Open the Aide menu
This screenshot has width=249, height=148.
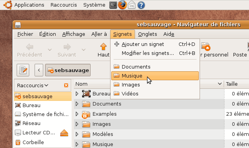point(168,34)
